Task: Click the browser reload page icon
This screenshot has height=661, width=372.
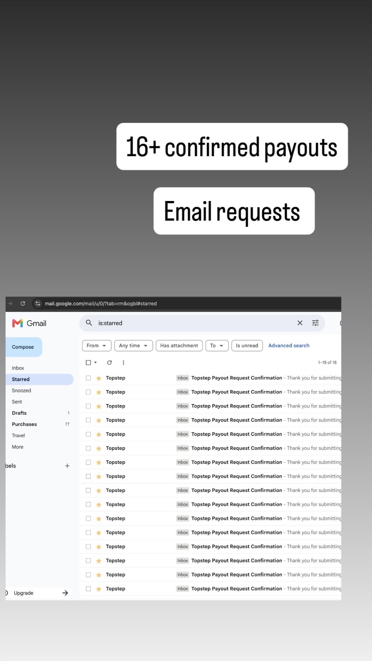Action: [x=23, y=304]
